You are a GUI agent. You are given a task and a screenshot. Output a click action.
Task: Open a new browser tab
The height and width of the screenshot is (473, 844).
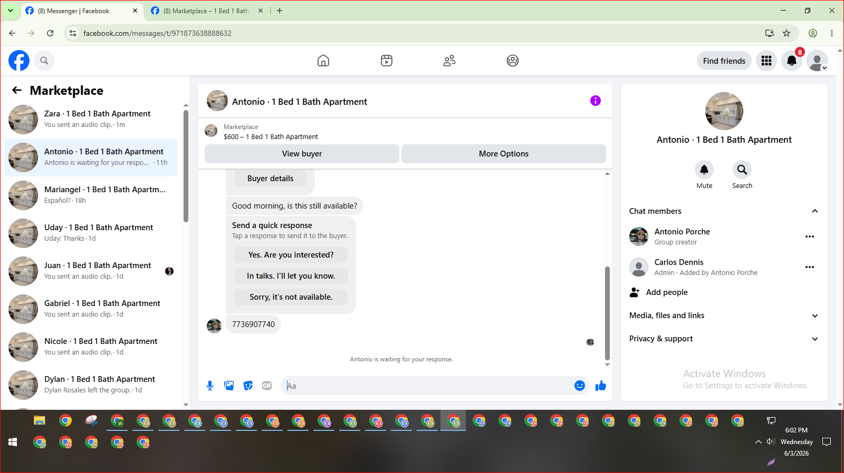pyautogui.click(x=280, y=11)
